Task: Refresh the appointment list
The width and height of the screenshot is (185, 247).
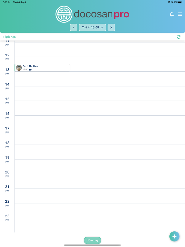Action: coord(179,37)
